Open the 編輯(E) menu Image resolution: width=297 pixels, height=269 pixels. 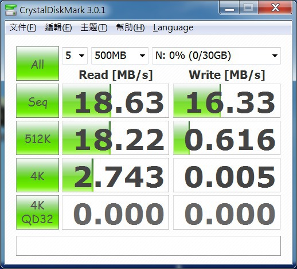pyautogui.click(x=58, y=27)
